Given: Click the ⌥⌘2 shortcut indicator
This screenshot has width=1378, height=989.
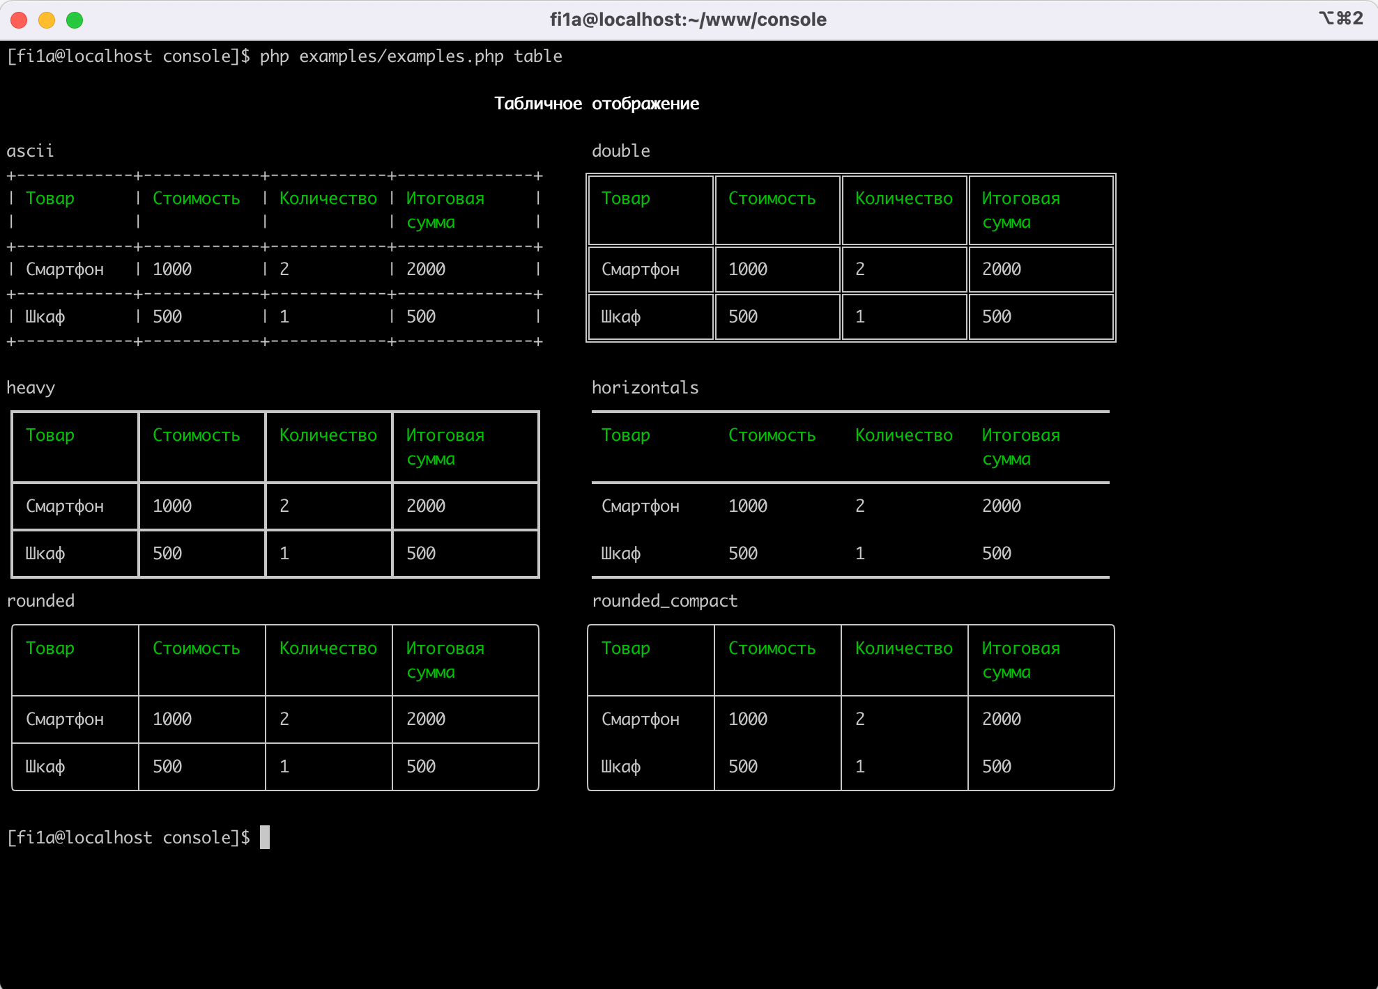Looking at the screenshot, I should pos(1340,18).
